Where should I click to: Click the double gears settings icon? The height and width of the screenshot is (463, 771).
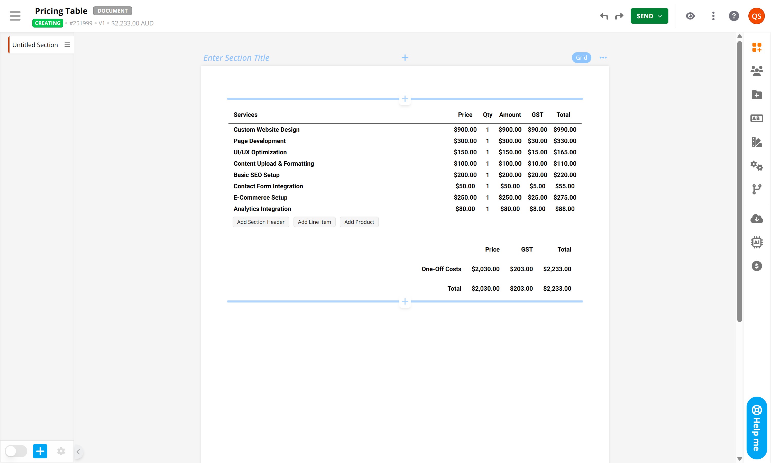[x=756, y=166]
